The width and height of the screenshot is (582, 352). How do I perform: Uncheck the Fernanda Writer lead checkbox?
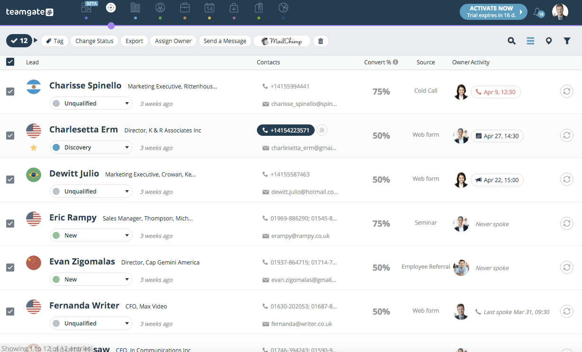coord(10,311)
